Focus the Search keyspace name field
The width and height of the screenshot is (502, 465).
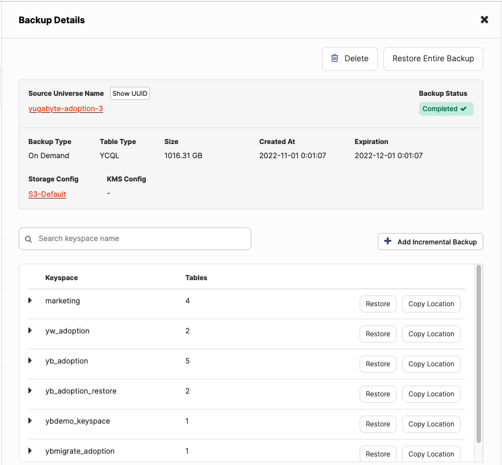coord(142,239)
